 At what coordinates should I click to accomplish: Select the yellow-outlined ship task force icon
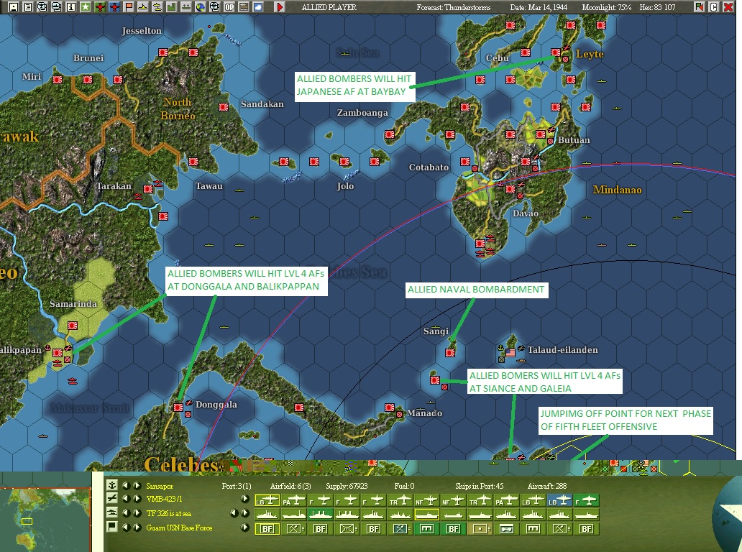[426, 515]
